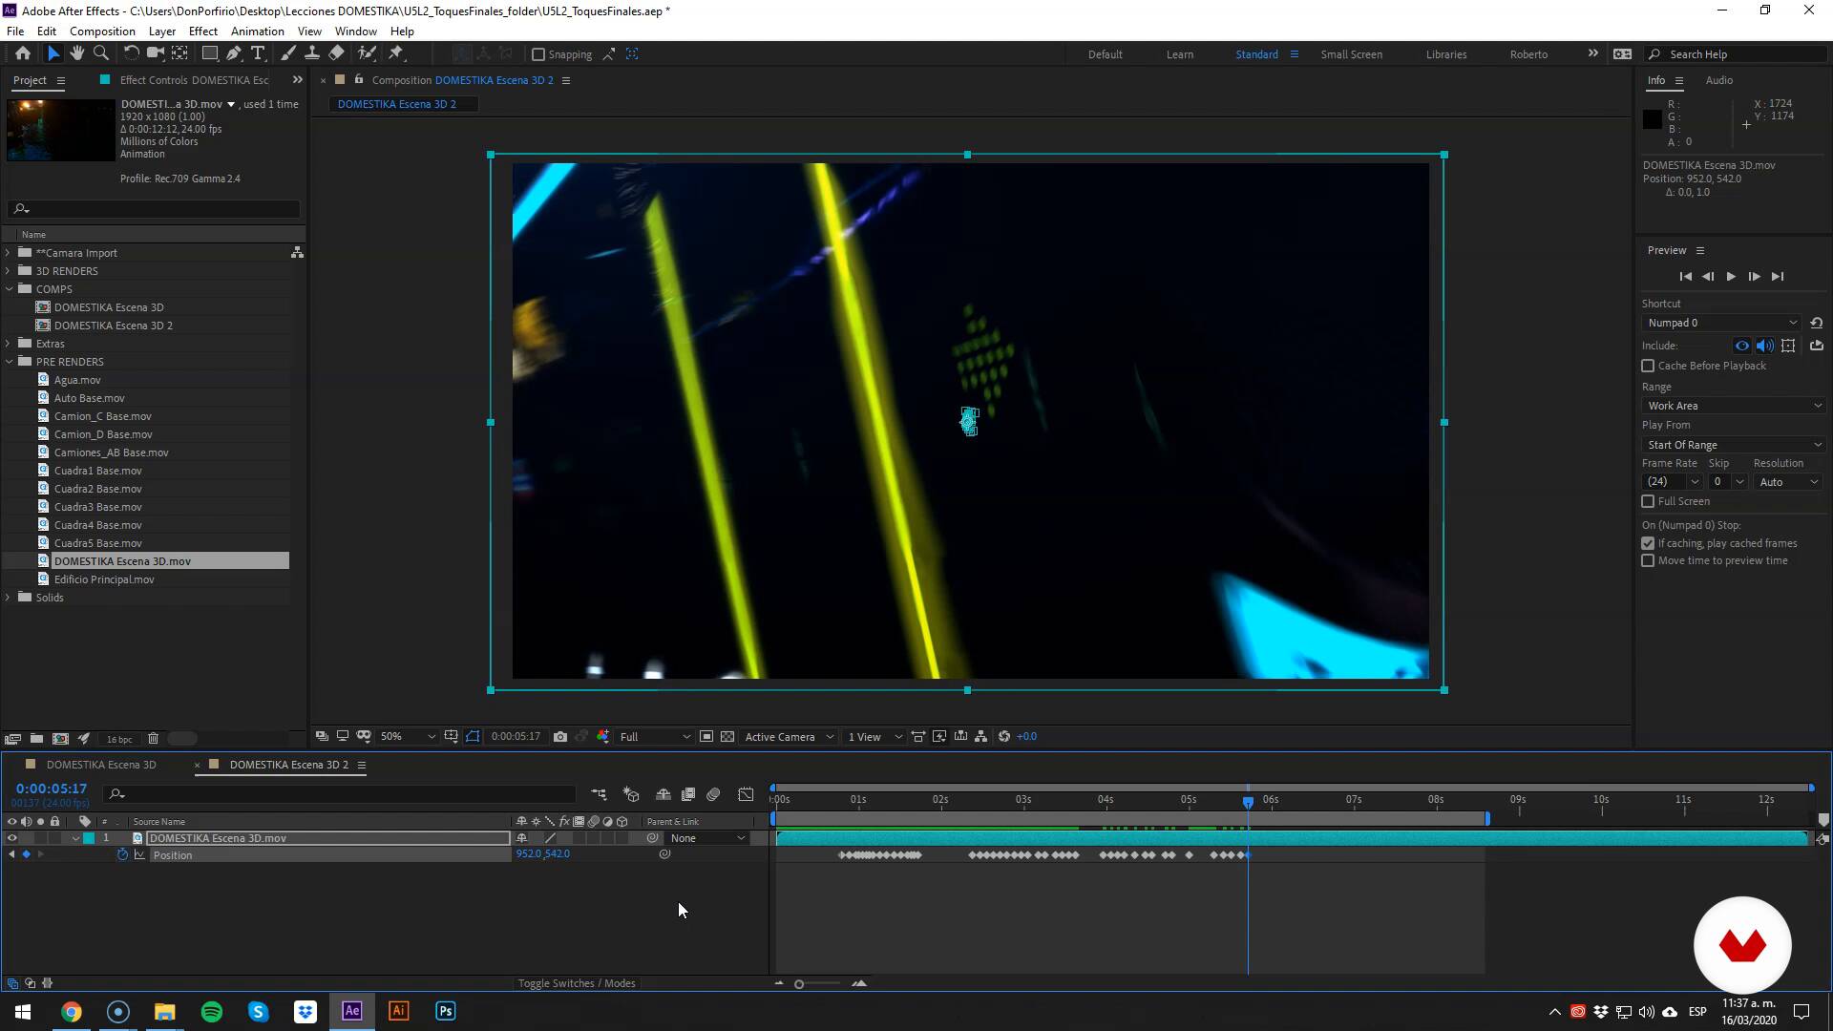Click the Take Snapshot camera icon

click(560, 737)
